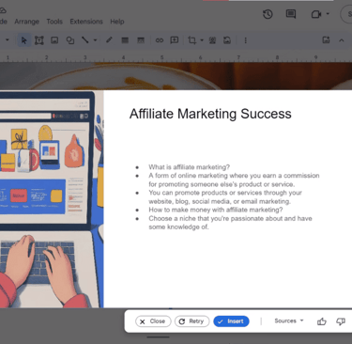Image resolution: width=352 pixels, height=344 pixels.
Task: Click bullet starting 'You can promote products'
Action: (x=225, y=196)
